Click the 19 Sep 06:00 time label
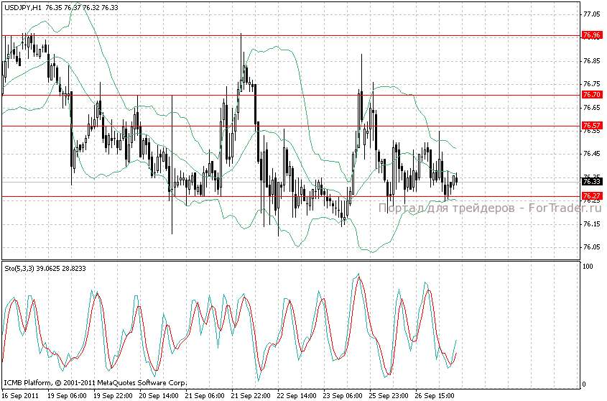This screenshot has width=607, height=401. coord(67,395)
